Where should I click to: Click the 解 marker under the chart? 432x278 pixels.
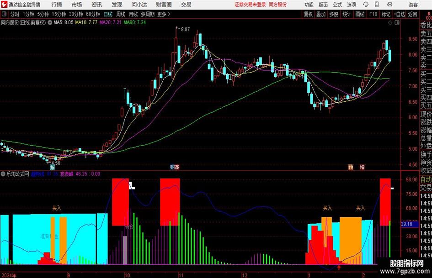click(x=53, y=167)
